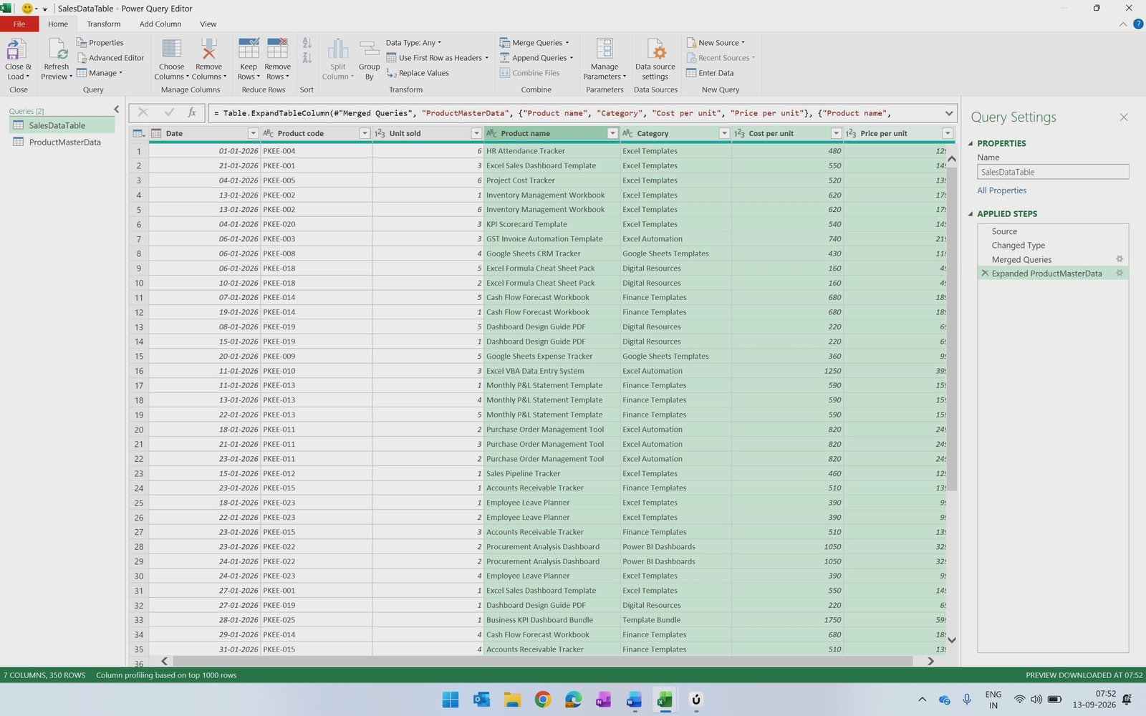
Task: Open the New Source dropdown
Action: pos(716,43)
